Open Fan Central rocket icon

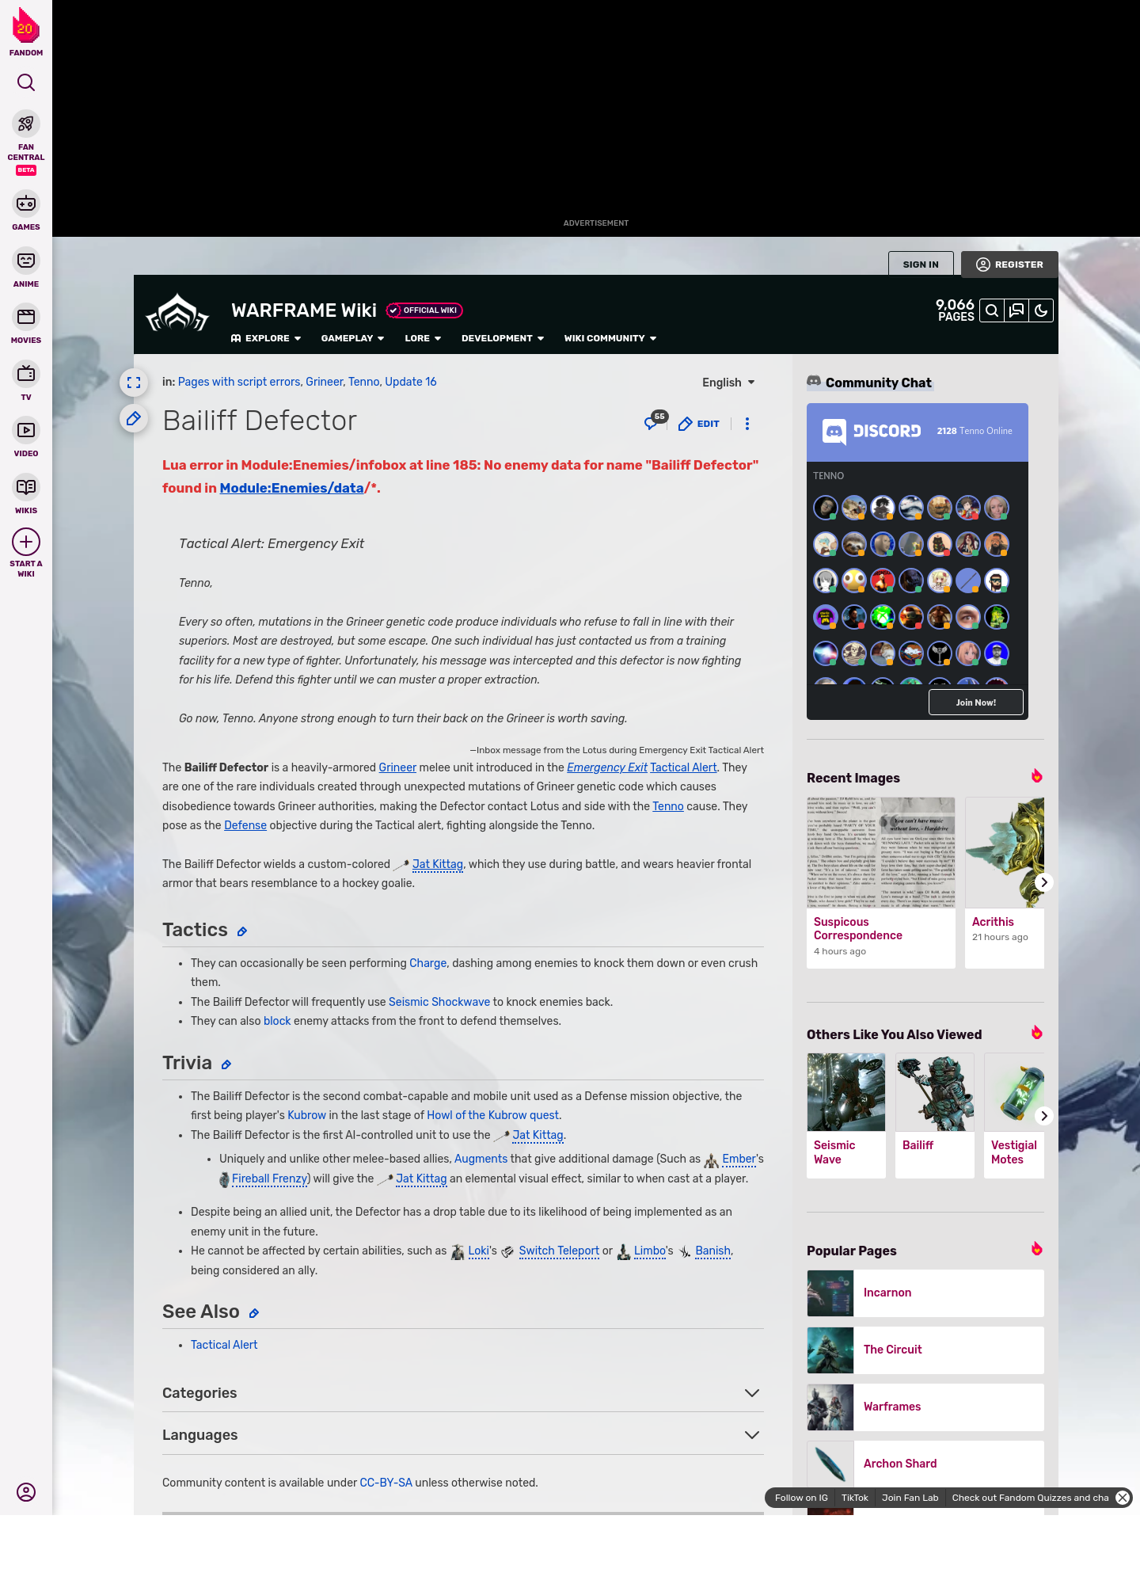pos(26,124)
